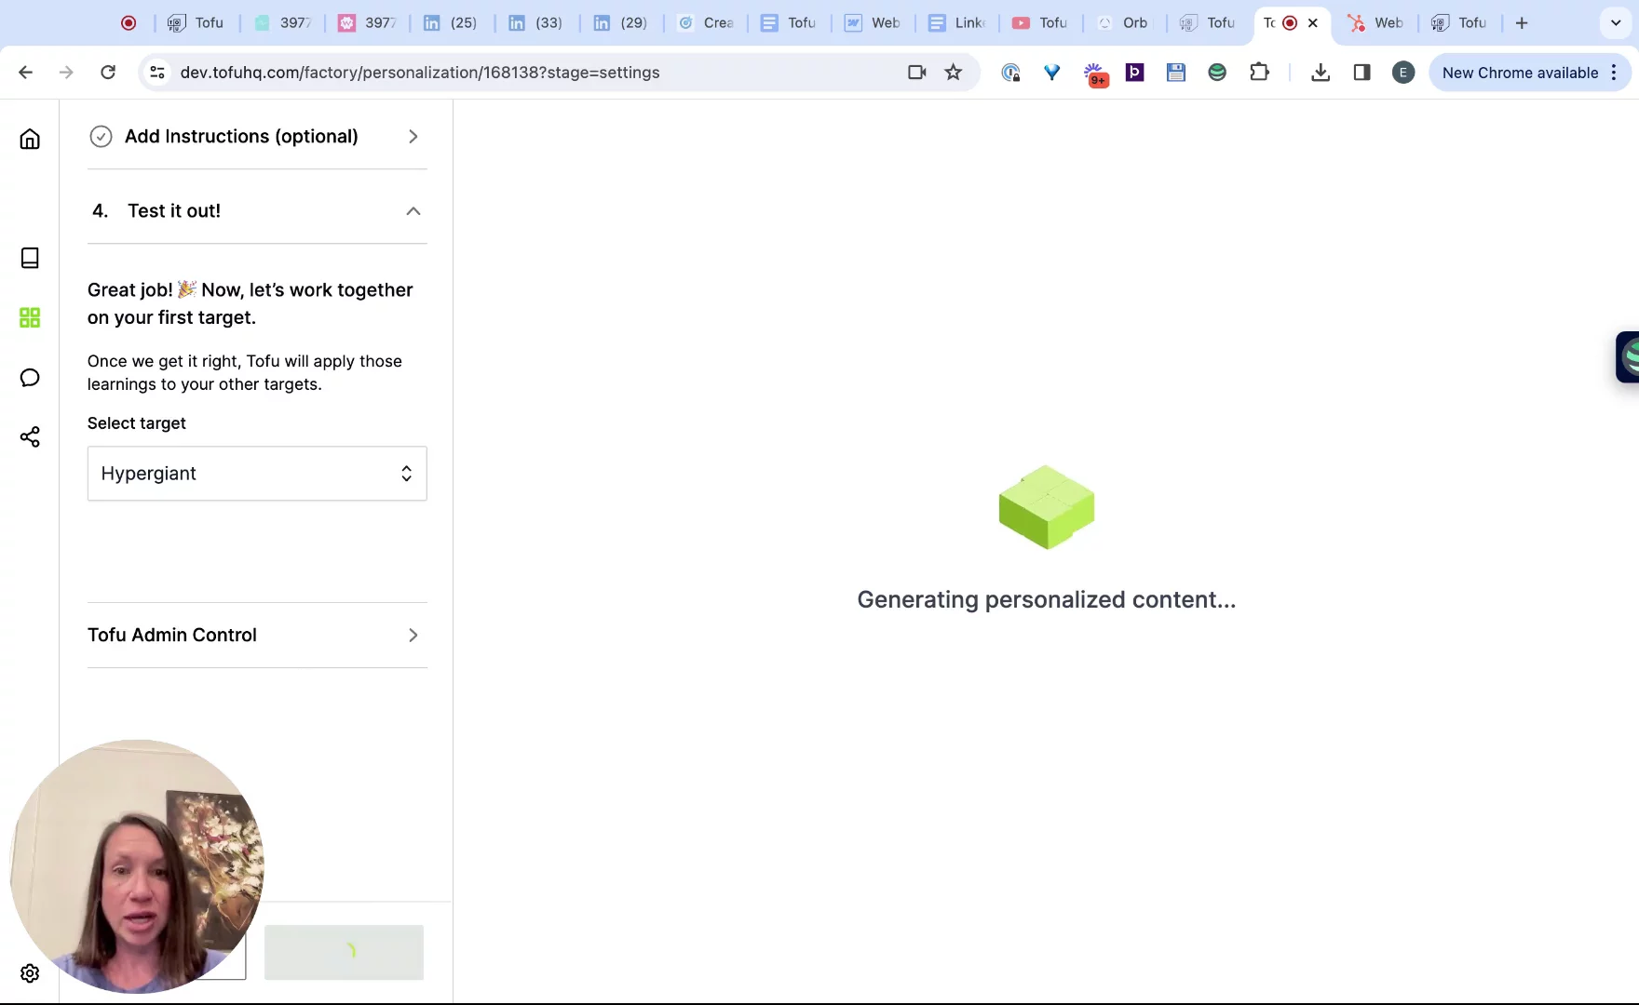This screenshot has height=1005, width=1639.
Task: Toggle the Chrome side panel
Action: pos(1361,73)
